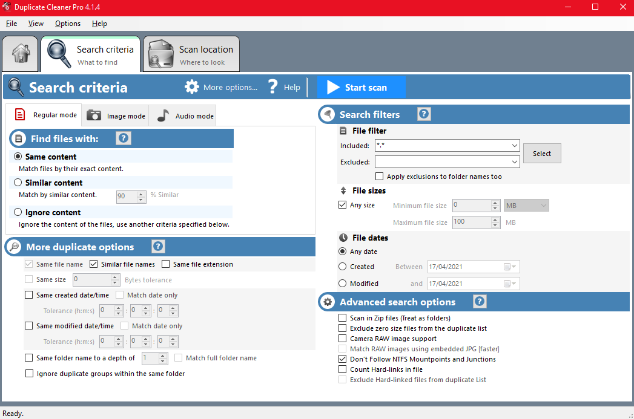The image size is (634, 419).
Task: Enable Same file extension checkbox
Action: click(165, 264)
